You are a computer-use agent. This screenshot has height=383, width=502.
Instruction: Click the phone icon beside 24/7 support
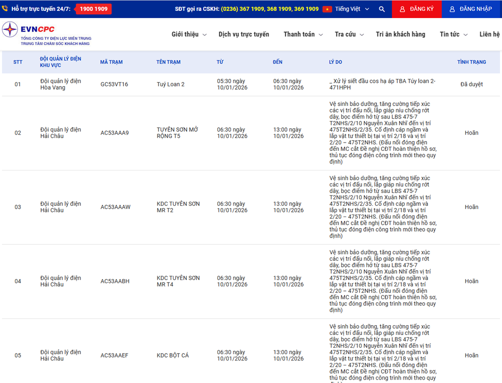5,9
